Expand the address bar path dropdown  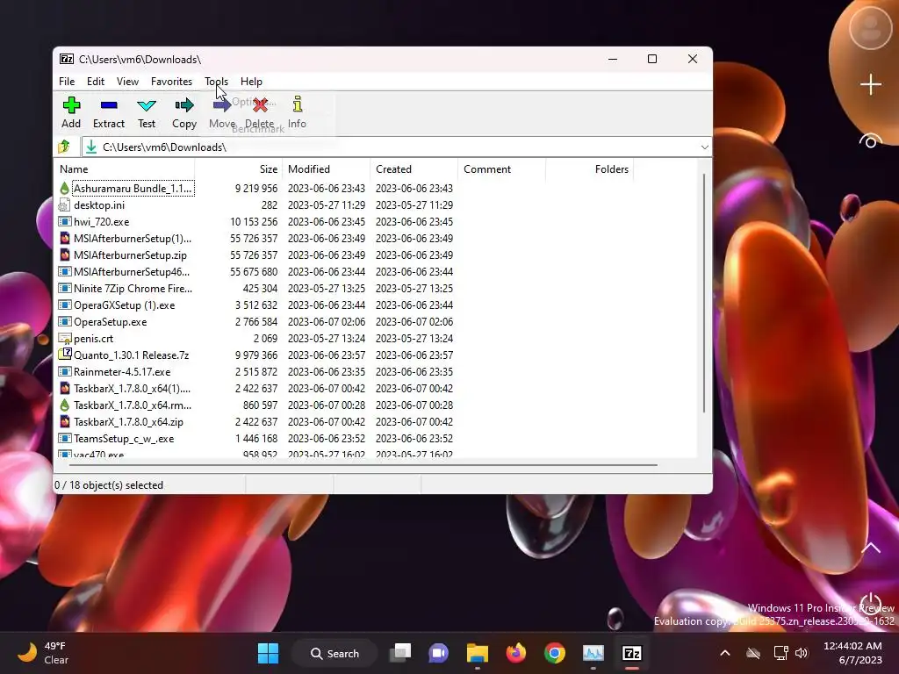pyautogui.click(x=705, y=147)
